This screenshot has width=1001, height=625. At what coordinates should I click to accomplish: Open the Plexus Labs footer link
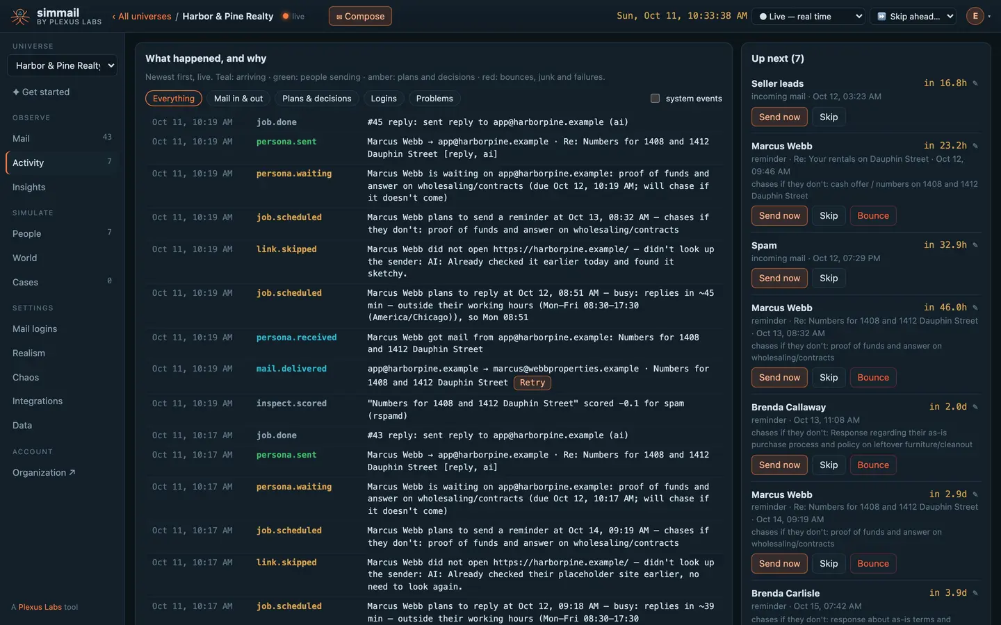pyautogui.click(x=40, y=607)
